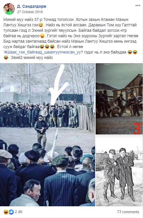Open Д. Сандагдорж profile name link
The height and width of the screenshot is (218, 143).
[32, 6]
